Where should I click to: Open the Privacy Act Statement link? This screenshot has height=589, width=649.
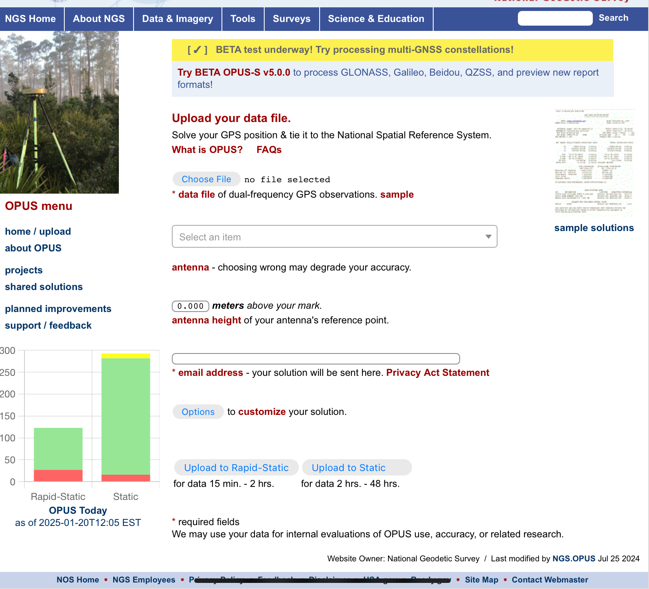pyautogui.click(x=437, y=373)
